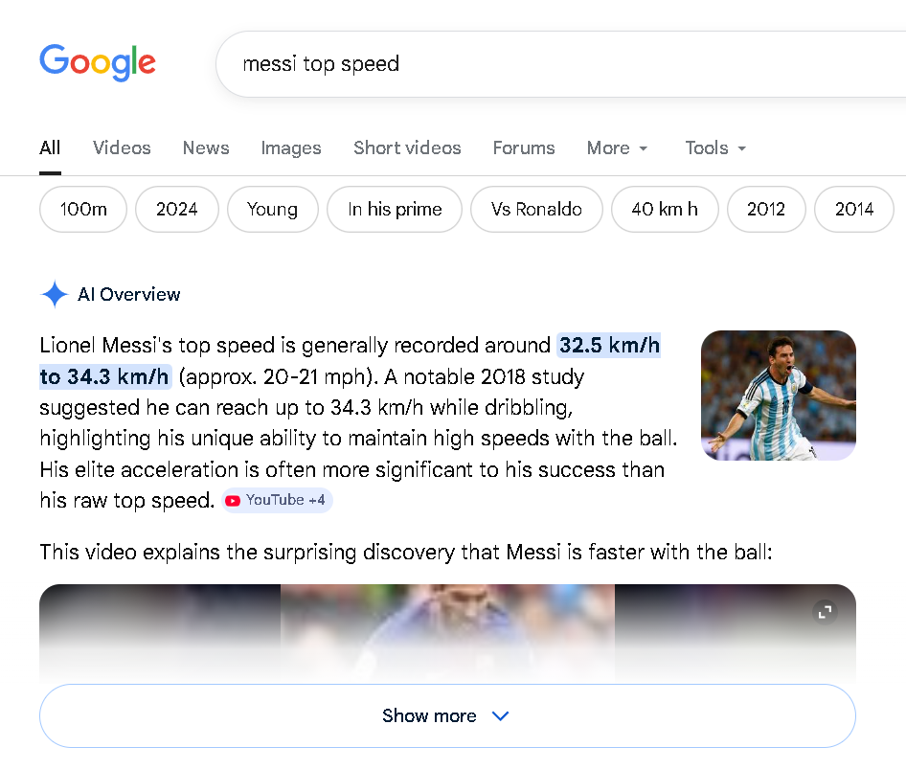Go to Short videos tab
The image size is (906, 770).
point(407,147)
